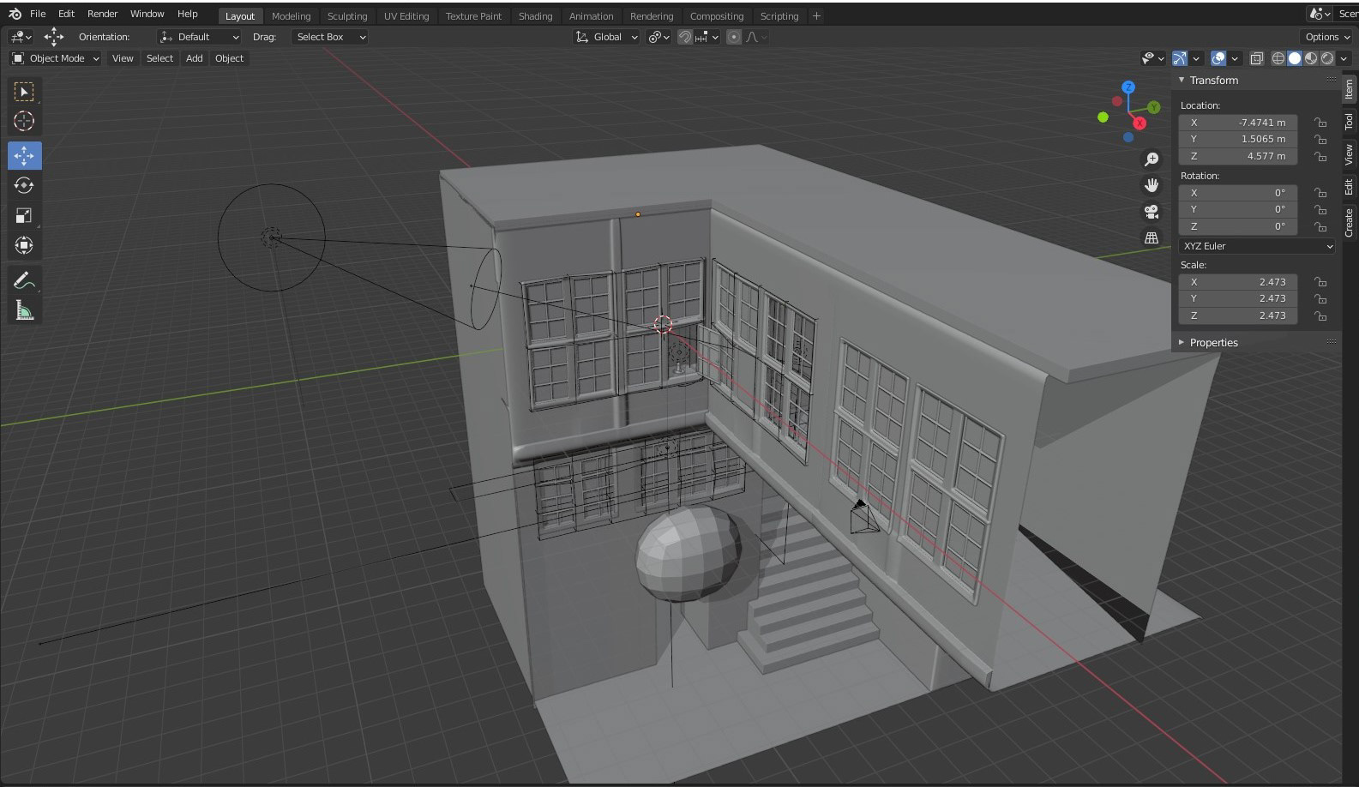This screenshot has width=1359, height=787.
Task: Open the Global transform orientation dropdown
Action: (607, 37)
